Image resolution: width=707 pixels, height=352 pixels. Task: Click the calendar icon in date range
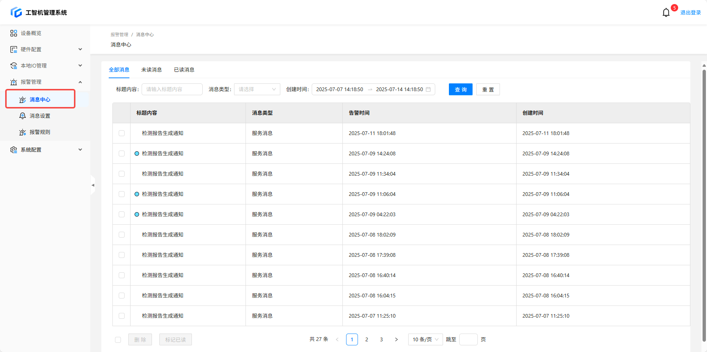(x=428, y=89)
